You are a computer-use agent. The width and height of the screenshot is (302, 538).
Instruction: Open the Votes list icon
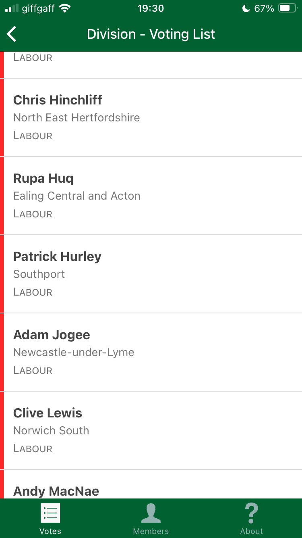[x=50, y=513]
